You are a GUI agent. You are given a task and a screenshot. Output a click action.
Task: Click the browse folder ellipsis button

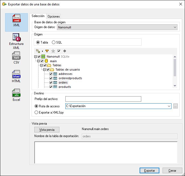point(176,106)
